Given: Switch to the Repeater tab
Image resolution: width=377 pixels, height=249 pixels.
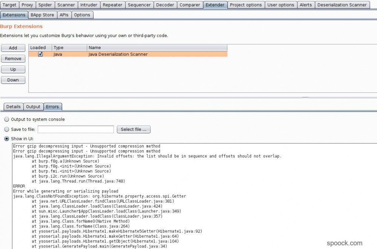Looking at the screenshot, I should (112, 5).
